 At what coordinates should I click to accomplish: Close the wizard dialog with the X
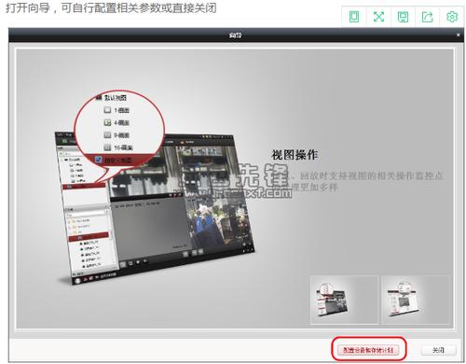tap(459, 35)
